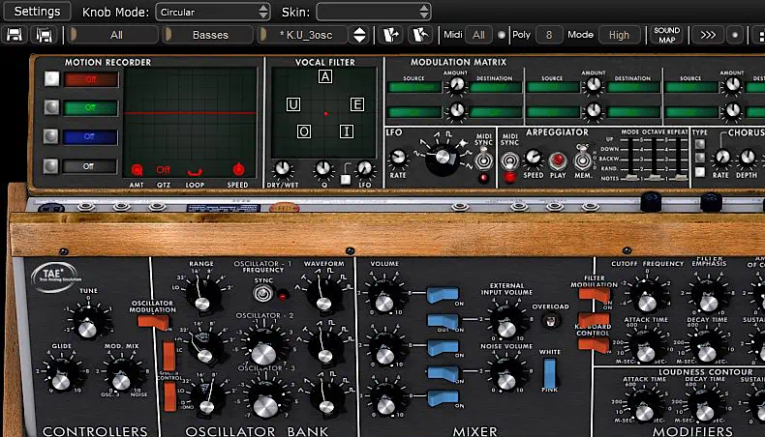
Task: Click the preset up/down stepper arrows
Action: pyautogui.click(x=359, y=35)
